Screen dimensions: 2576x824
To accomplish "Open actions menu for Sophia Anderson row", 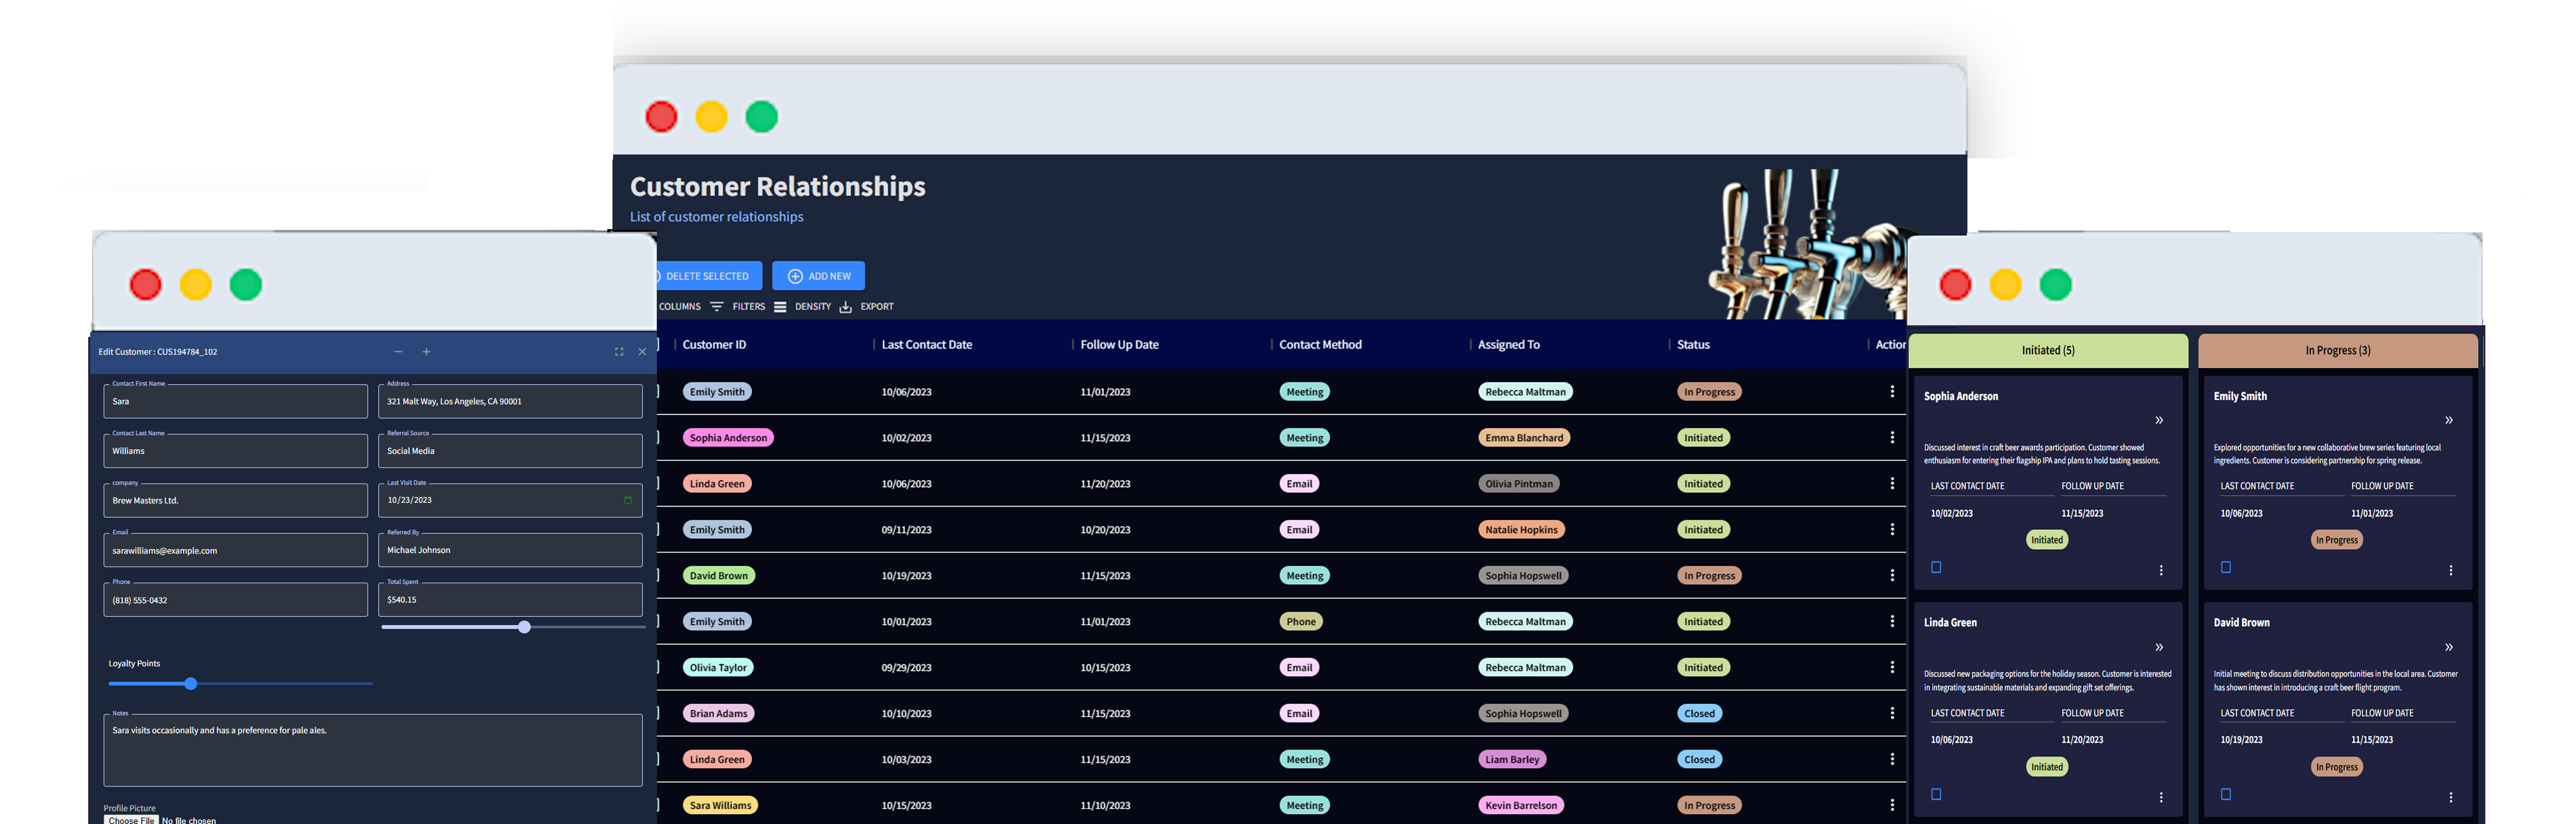I will pos(1891,437).
